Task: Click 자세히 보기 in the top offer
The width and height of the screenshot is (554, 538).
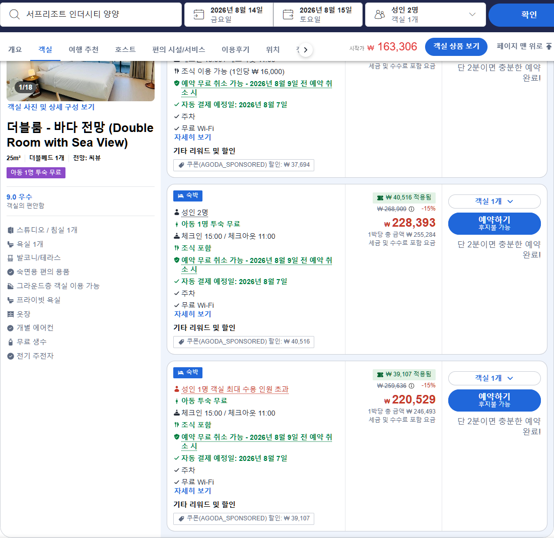Action: point(192,137)
